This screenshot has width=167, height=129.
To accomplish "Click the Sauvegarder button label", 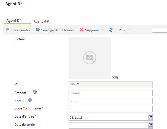I will click(x=21, y=30).
